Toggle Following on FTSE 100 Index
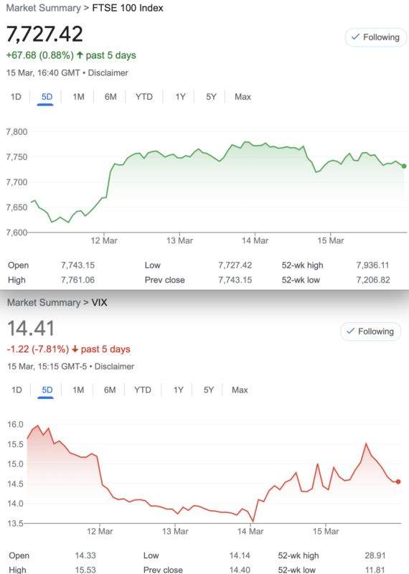409x574 pixels. pyautogui.click(x=376, y=37)
